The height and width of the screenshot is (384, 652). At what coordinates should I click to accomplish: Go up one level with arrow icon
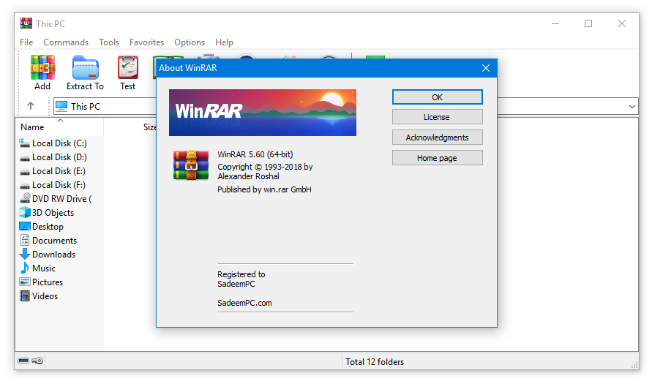[x=31, y=106]
